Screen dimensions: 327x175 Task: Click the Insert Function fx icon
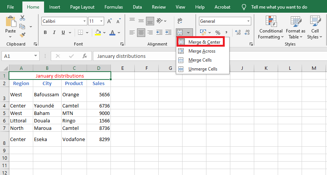pyautogui.click(x=84, y=56)
